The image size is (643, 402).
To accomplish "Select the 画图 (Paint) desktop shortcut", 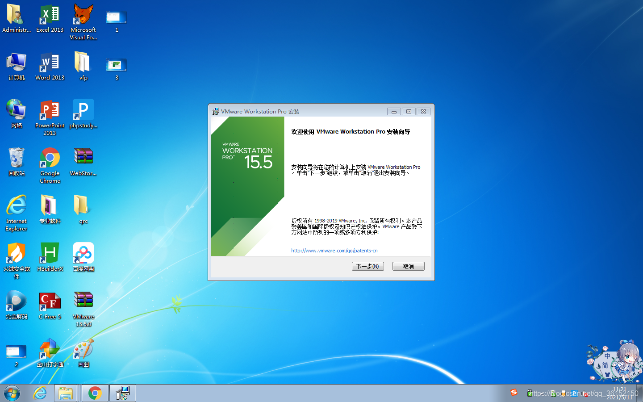I will tap(83, 353).
